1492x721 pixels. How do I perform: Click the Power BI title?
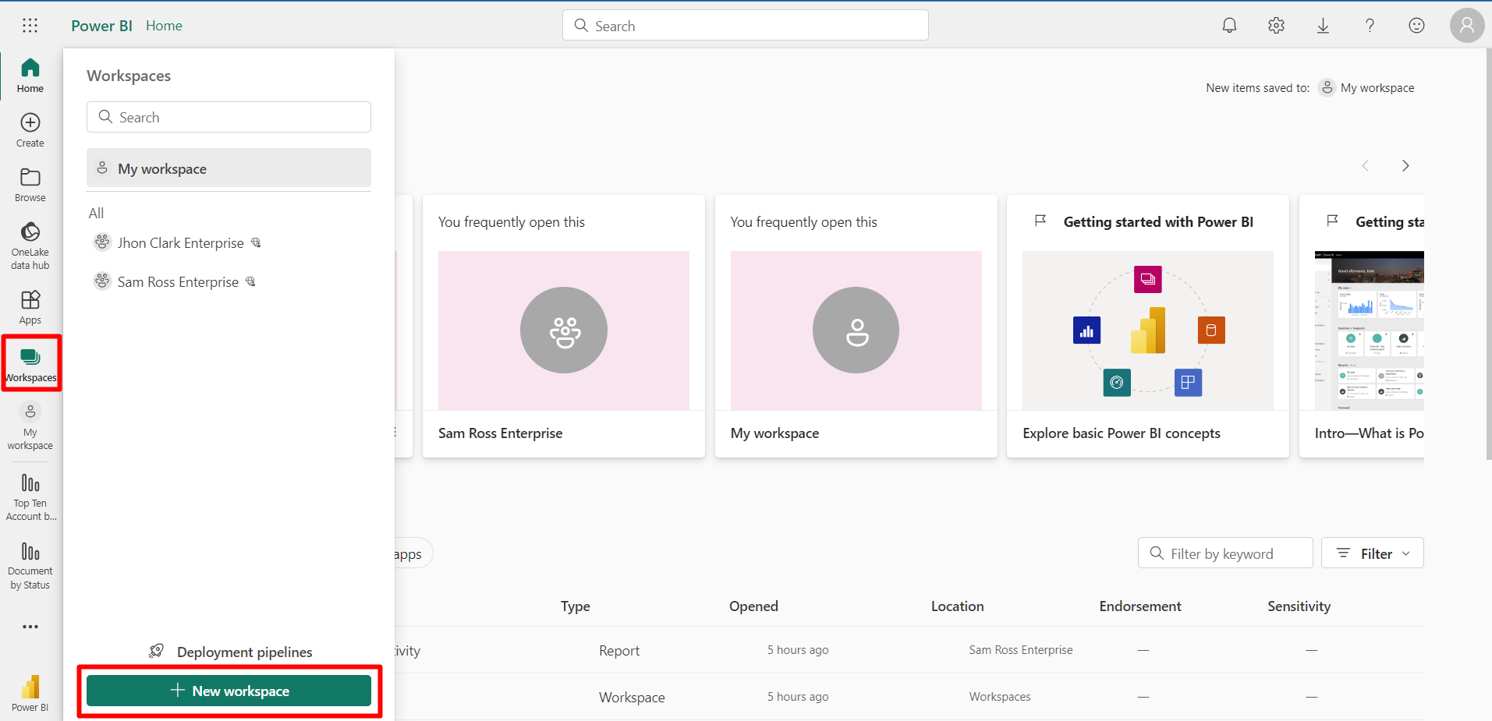101,26
